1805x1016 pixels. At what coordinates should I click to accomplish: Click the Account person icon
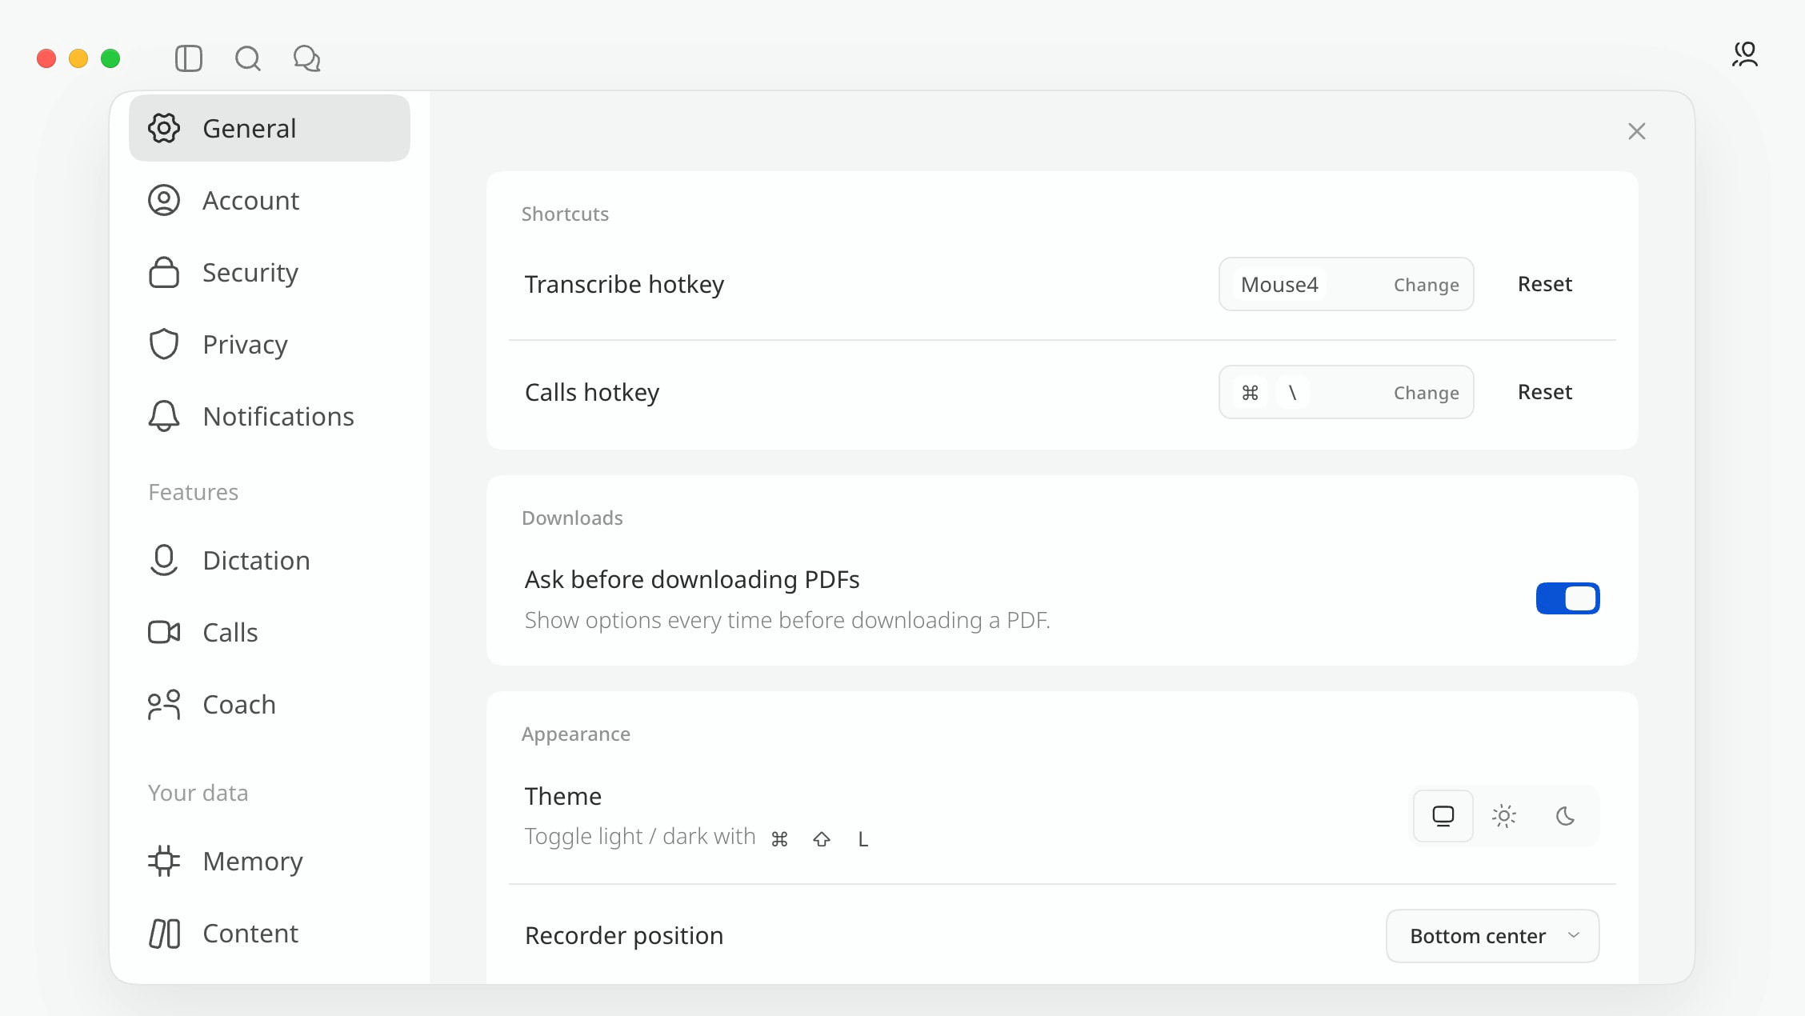point(164,200)
